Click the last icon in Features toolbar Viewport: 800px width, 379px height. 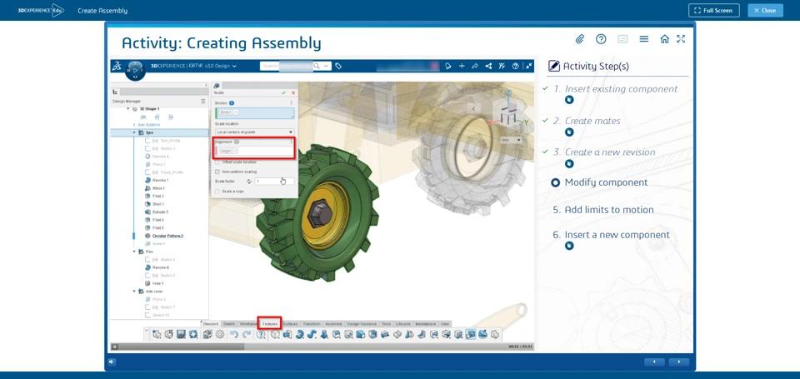click(494, 335)
